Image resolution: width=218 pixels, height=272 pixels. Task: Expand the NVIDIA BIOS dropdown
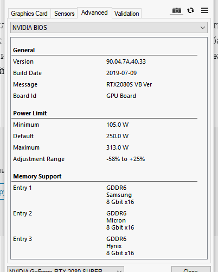tap(109, 28)
